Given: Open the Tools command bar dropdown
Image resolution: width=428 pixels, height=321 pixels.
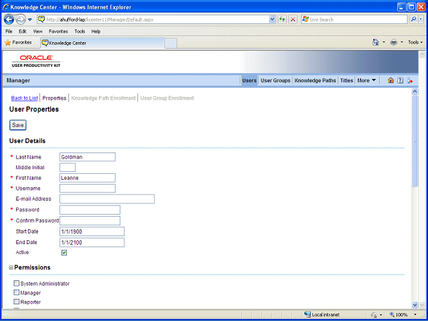Looking at the screenshot, I should (415, 42).
